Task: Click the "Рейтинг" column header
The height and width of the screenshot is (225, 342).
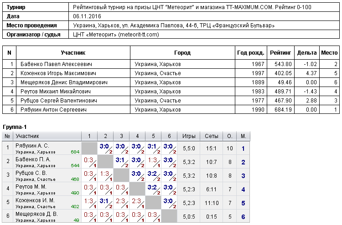Action: click(x=280, y=53)
